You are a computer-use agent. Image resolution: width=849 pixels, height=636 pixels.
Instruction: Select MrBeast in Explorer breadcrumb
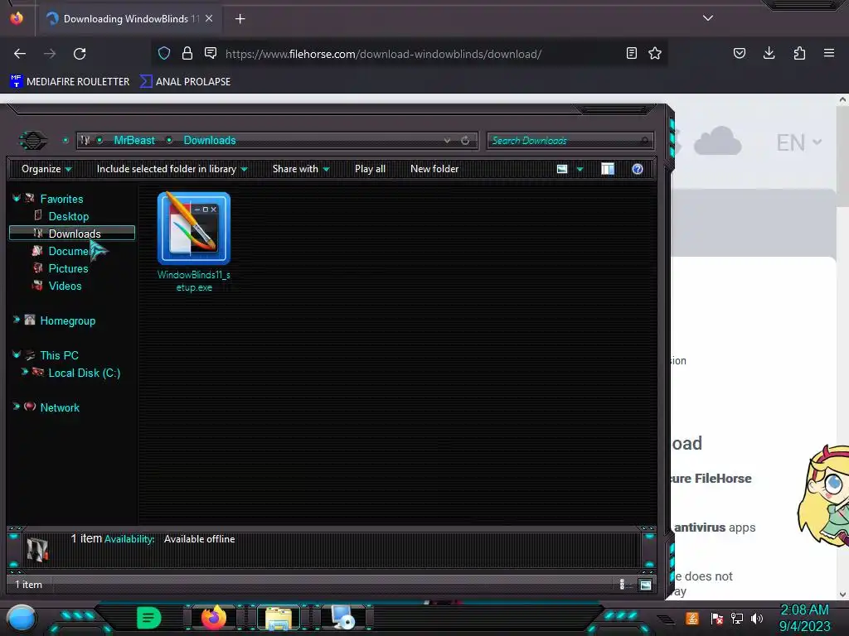tap(134, 140)
